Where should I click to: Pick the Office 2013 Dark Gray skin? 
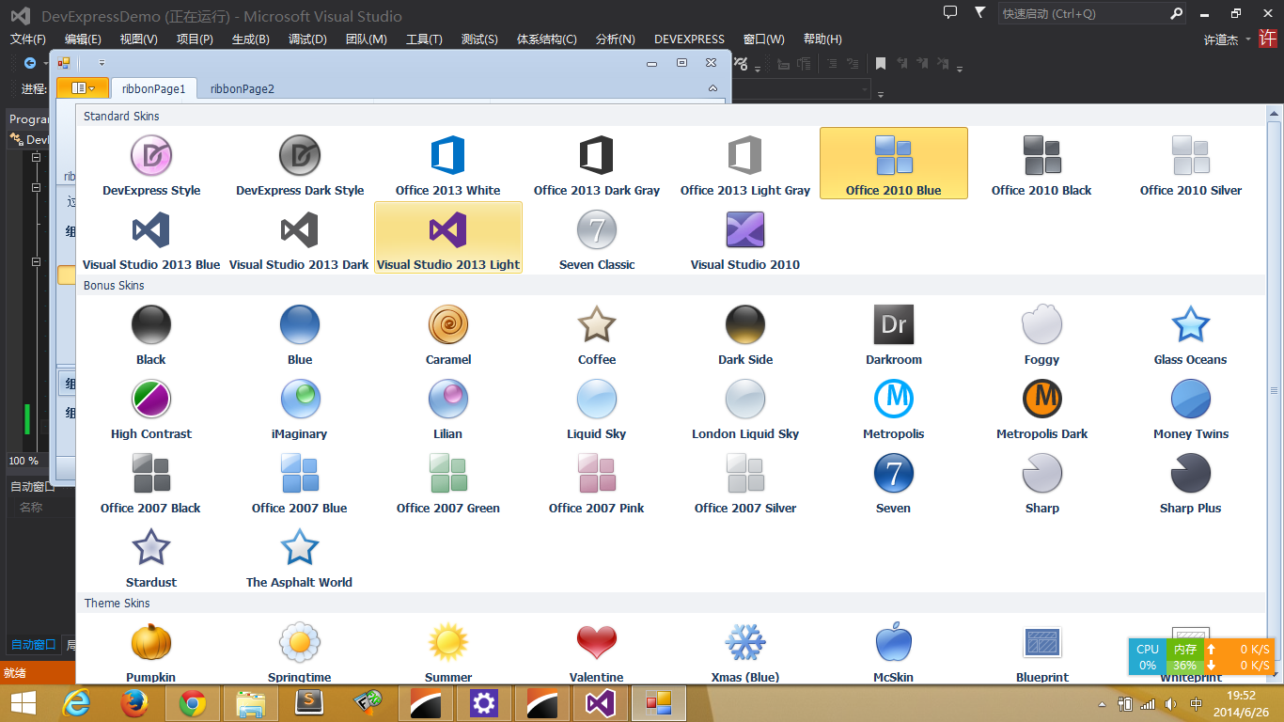[x=597, y=164]
